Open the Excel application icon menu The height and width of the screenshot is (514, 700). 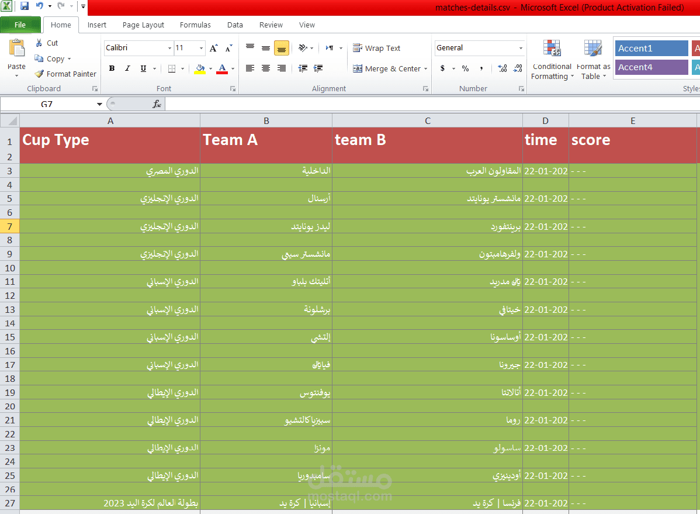pyautogui.click(x=6, y=6)
